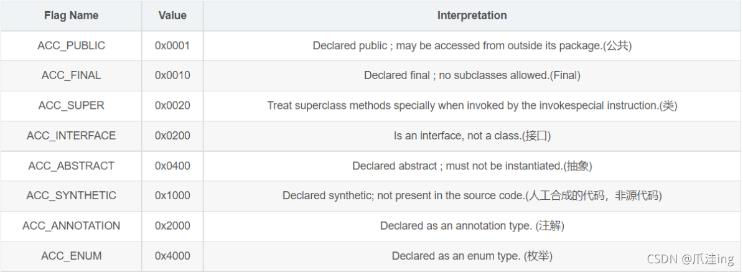Select the ACC_ANNOTATION flag name cell
743x272 pixels.
[71, 226]
